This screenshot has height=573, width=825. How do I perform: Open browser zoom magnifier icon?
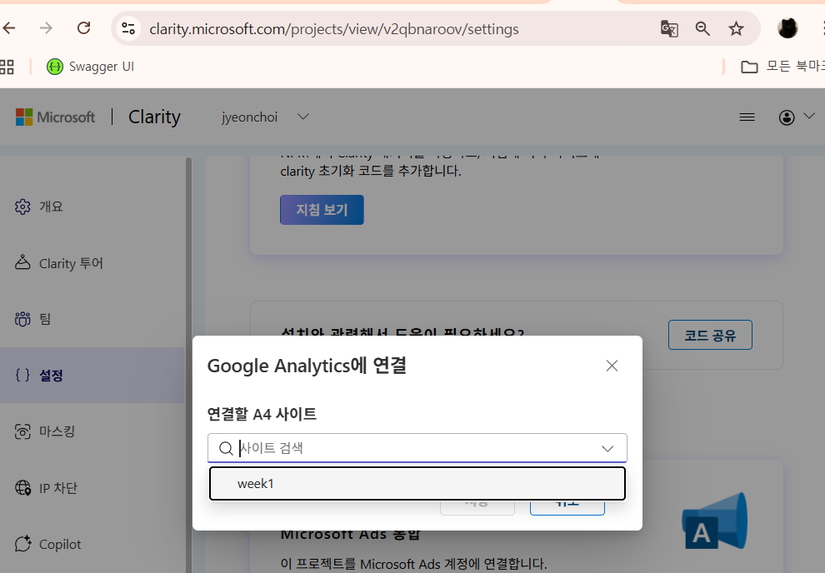702,28
